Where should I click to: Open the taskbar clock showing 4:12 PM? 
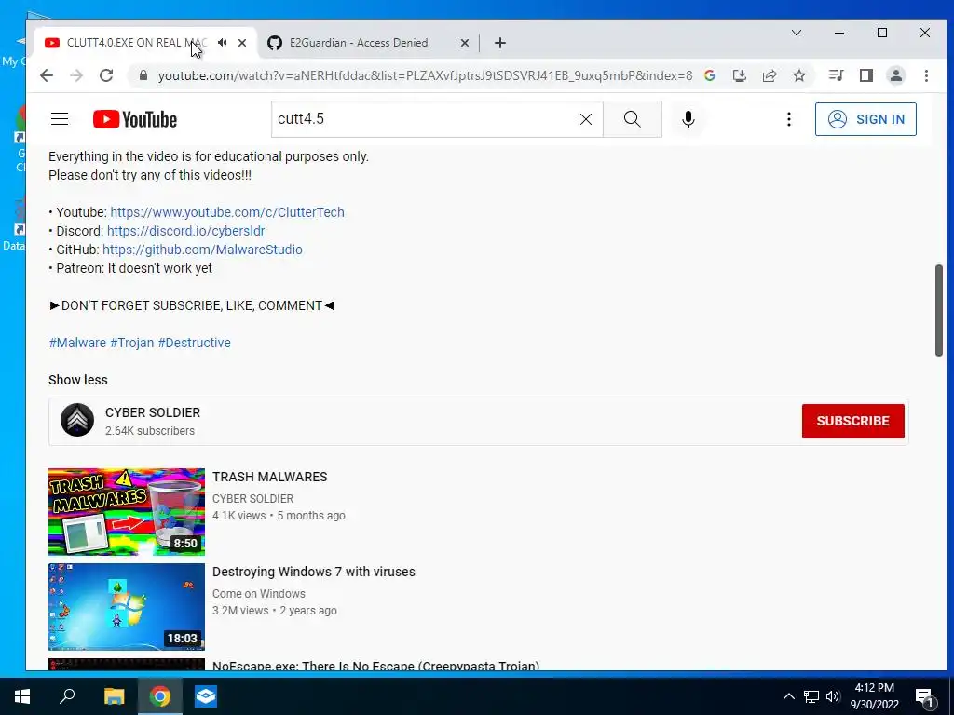coord(874,696)
